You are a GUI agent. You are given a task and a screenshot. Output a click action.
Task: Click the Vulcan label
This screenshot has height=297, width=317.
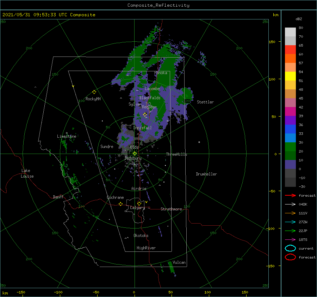(x=179, y=262)
